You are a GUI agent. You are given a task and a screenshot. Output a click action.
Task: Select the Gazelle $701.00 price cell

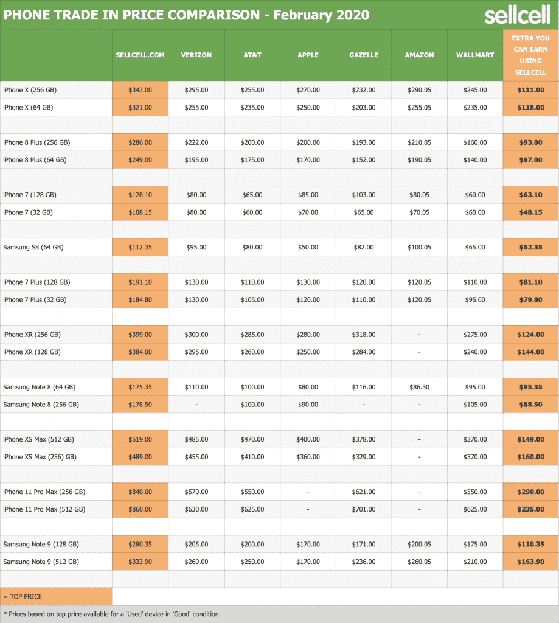(364, 509)
